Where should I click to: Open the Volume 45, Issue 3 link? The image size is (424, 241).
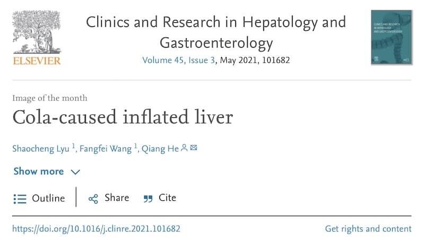click(x=179, y=60)
